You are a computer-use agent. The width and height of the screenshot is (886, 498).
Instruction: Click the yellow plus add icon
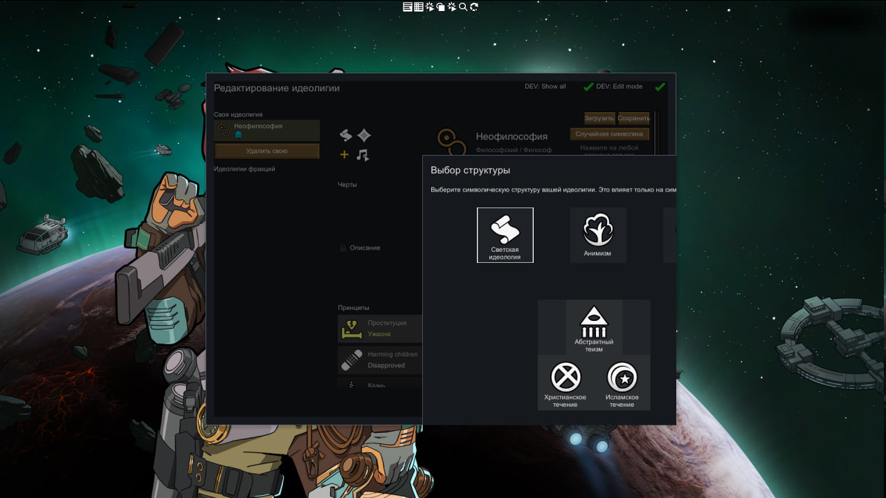click(344, 155)
